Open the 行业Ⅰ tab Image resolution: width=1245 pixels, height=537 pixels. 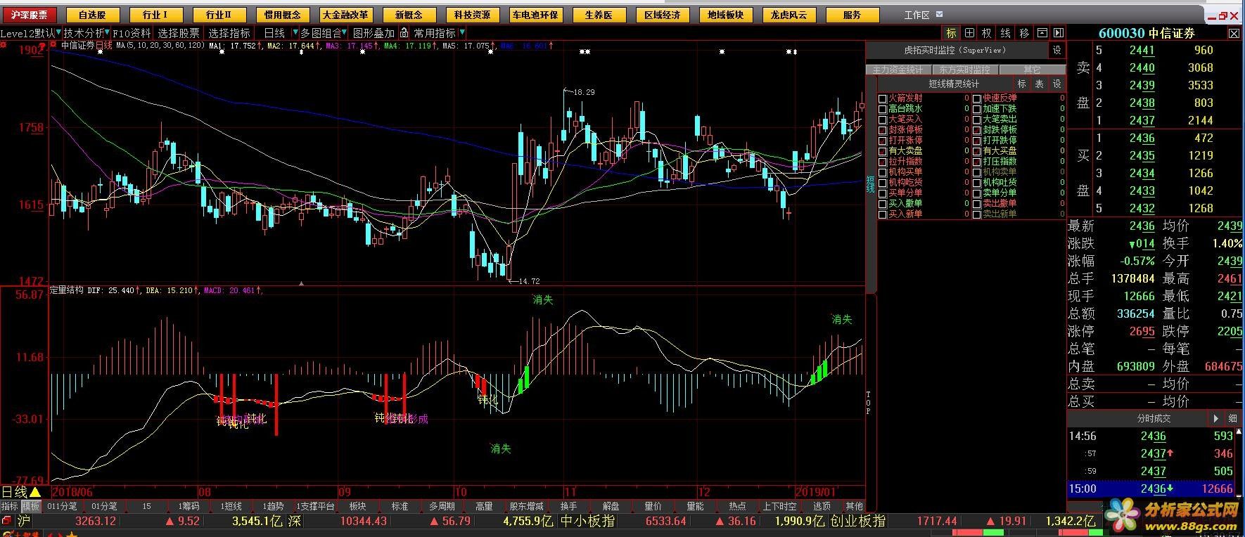pos(155,15)
